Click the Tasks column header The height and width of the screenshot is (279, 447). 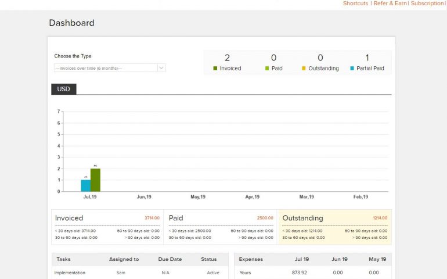pos(63,259)
